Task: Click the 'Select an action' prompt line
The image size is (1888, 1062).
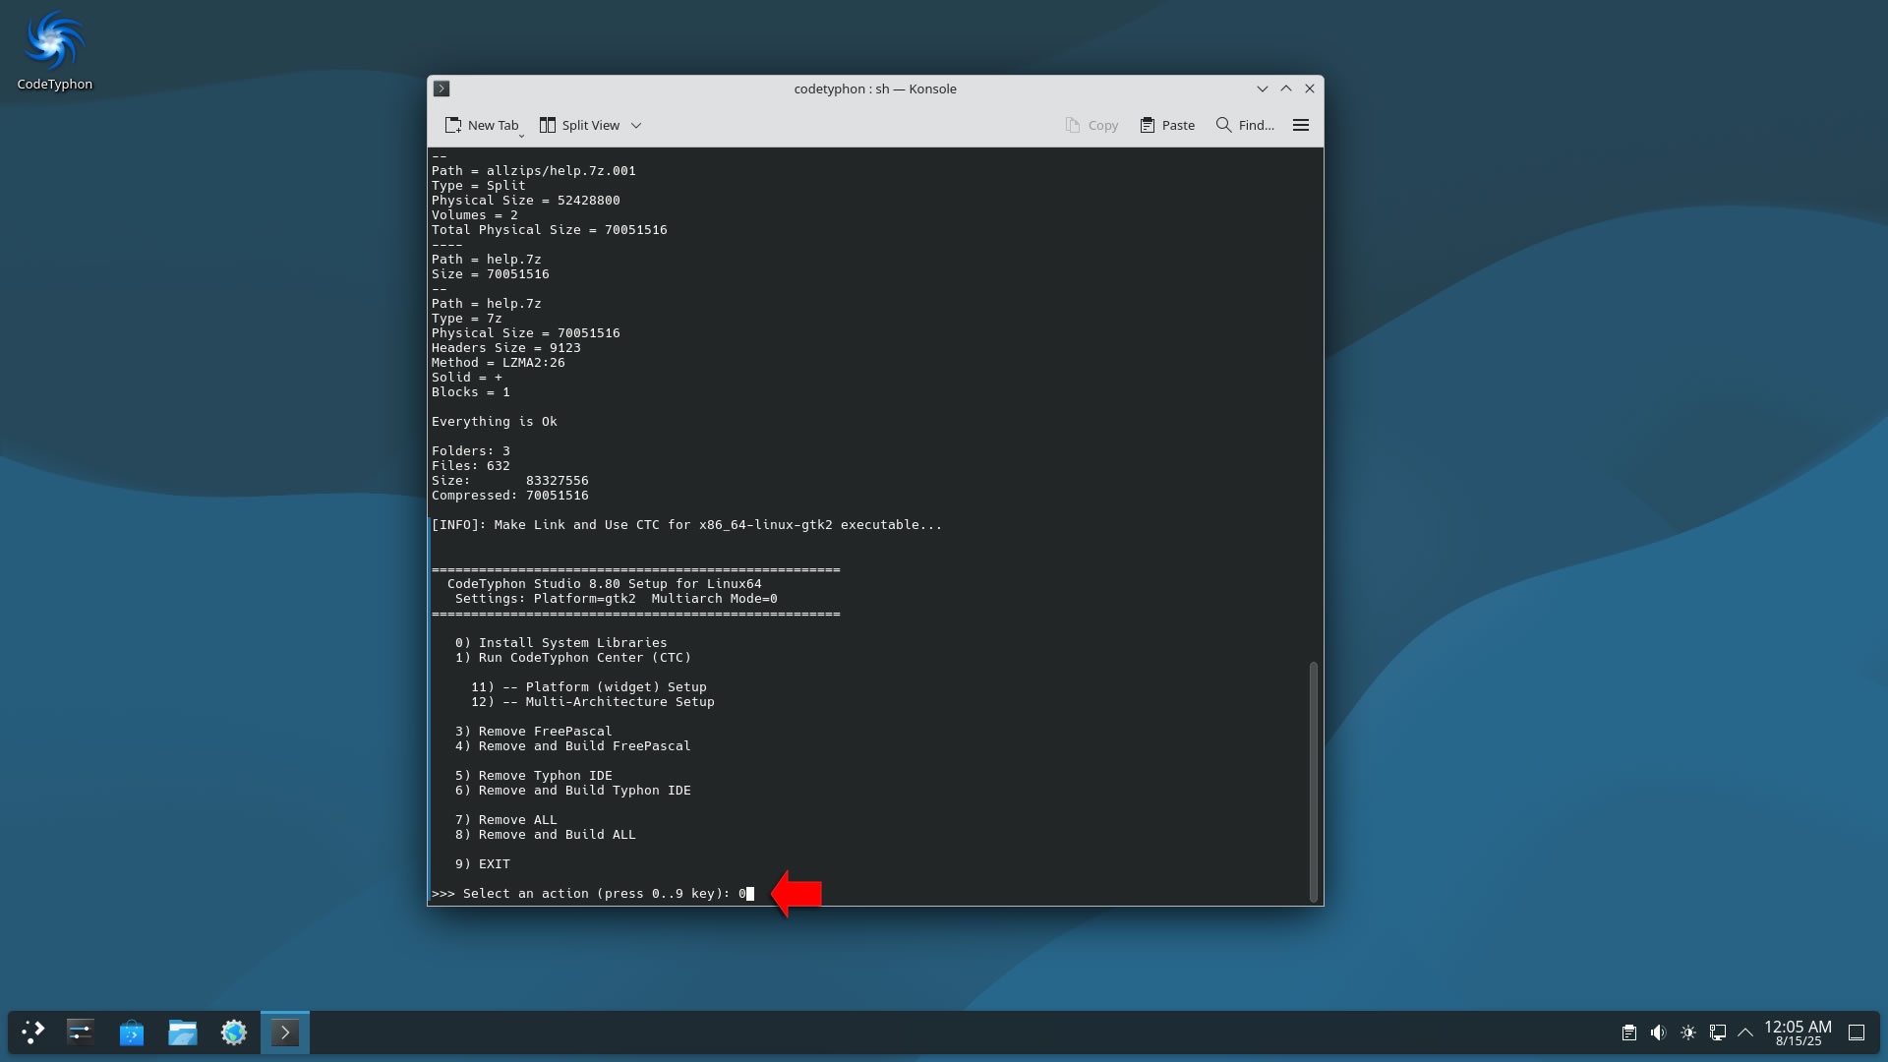Action: [593, 894]
